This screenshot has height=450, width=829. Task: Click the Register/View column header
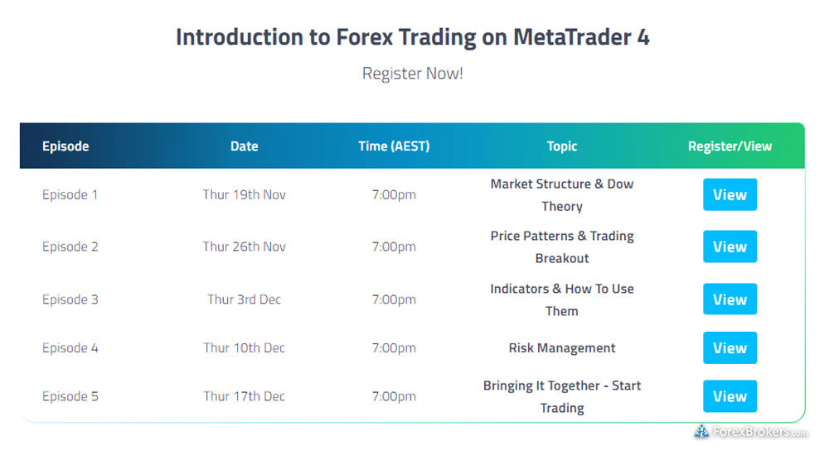point(730,146)
